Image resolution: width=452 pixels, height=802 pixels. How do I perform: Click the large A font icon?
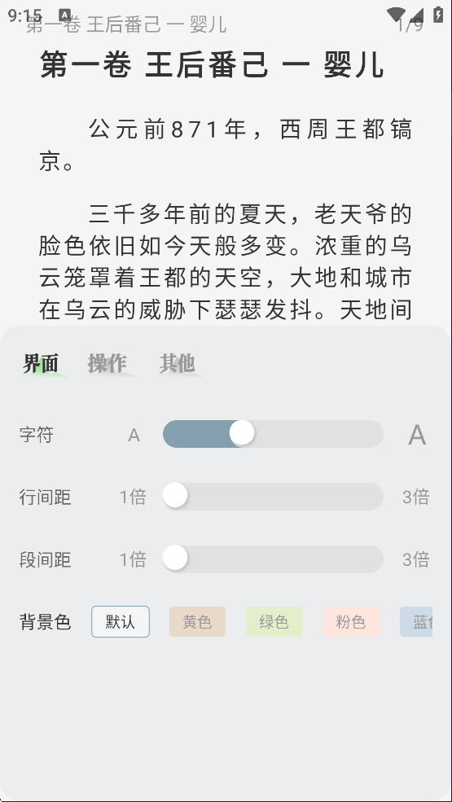417,436
